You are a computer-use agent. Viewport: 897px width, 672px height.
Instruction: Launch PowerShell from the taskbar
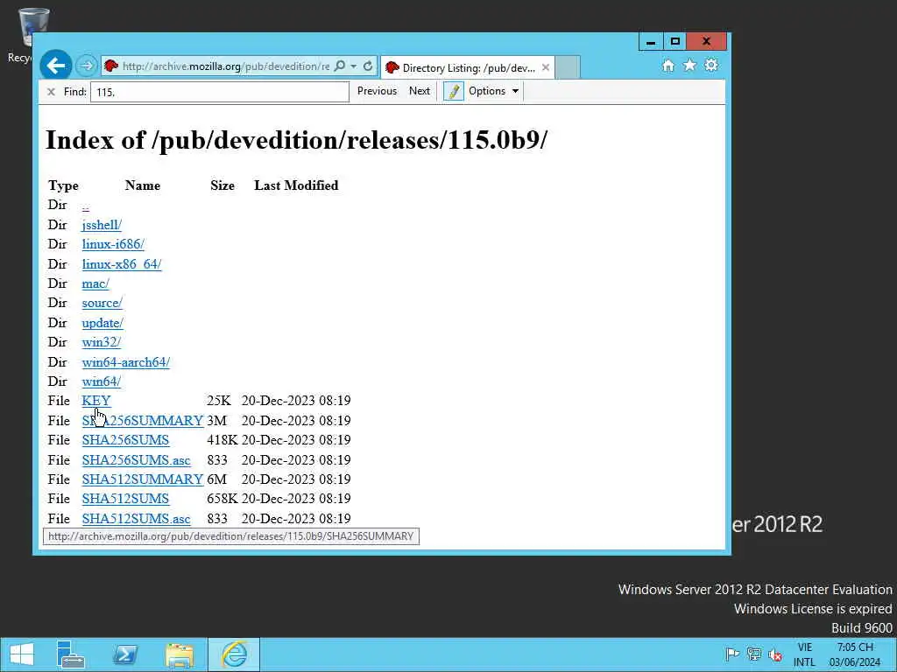click(125, 654)
